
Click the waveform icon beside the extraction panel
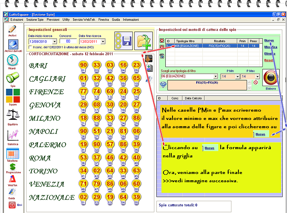(149, 59)
